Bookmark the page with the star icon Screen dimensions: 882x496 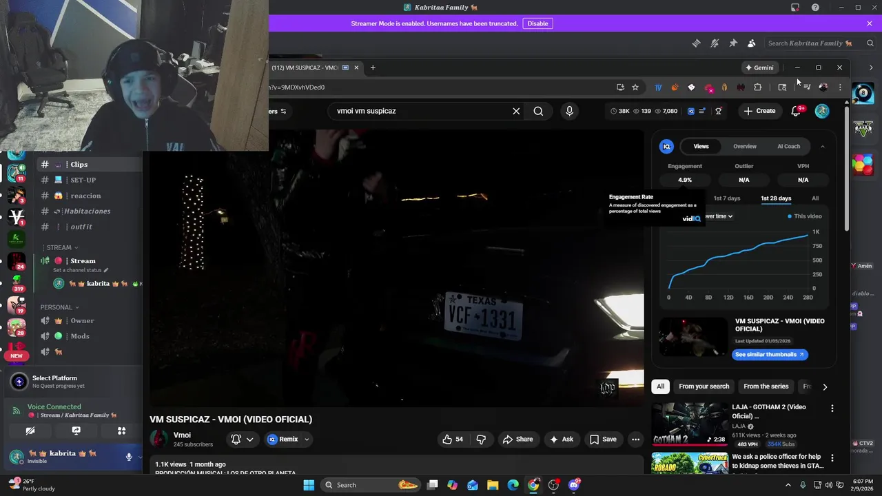(635, 87)
